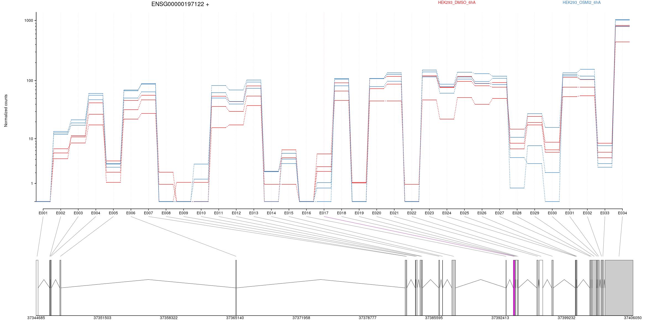Image resolution: width=663 pixels, height=331 pixels.
Task: Click the y-axis tick label 1000
Action: (x=29, y=20)
